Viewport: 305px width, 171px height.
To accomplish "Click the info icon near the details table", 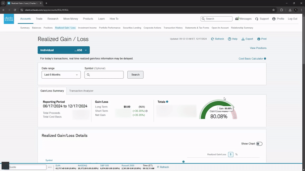I will coord(183,161).
